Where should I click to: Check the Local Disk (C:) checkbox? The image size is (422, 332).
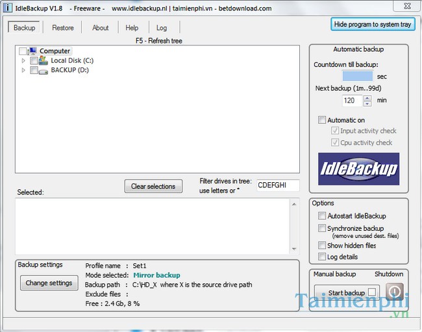pyautogui.click(x=34, y=61)
